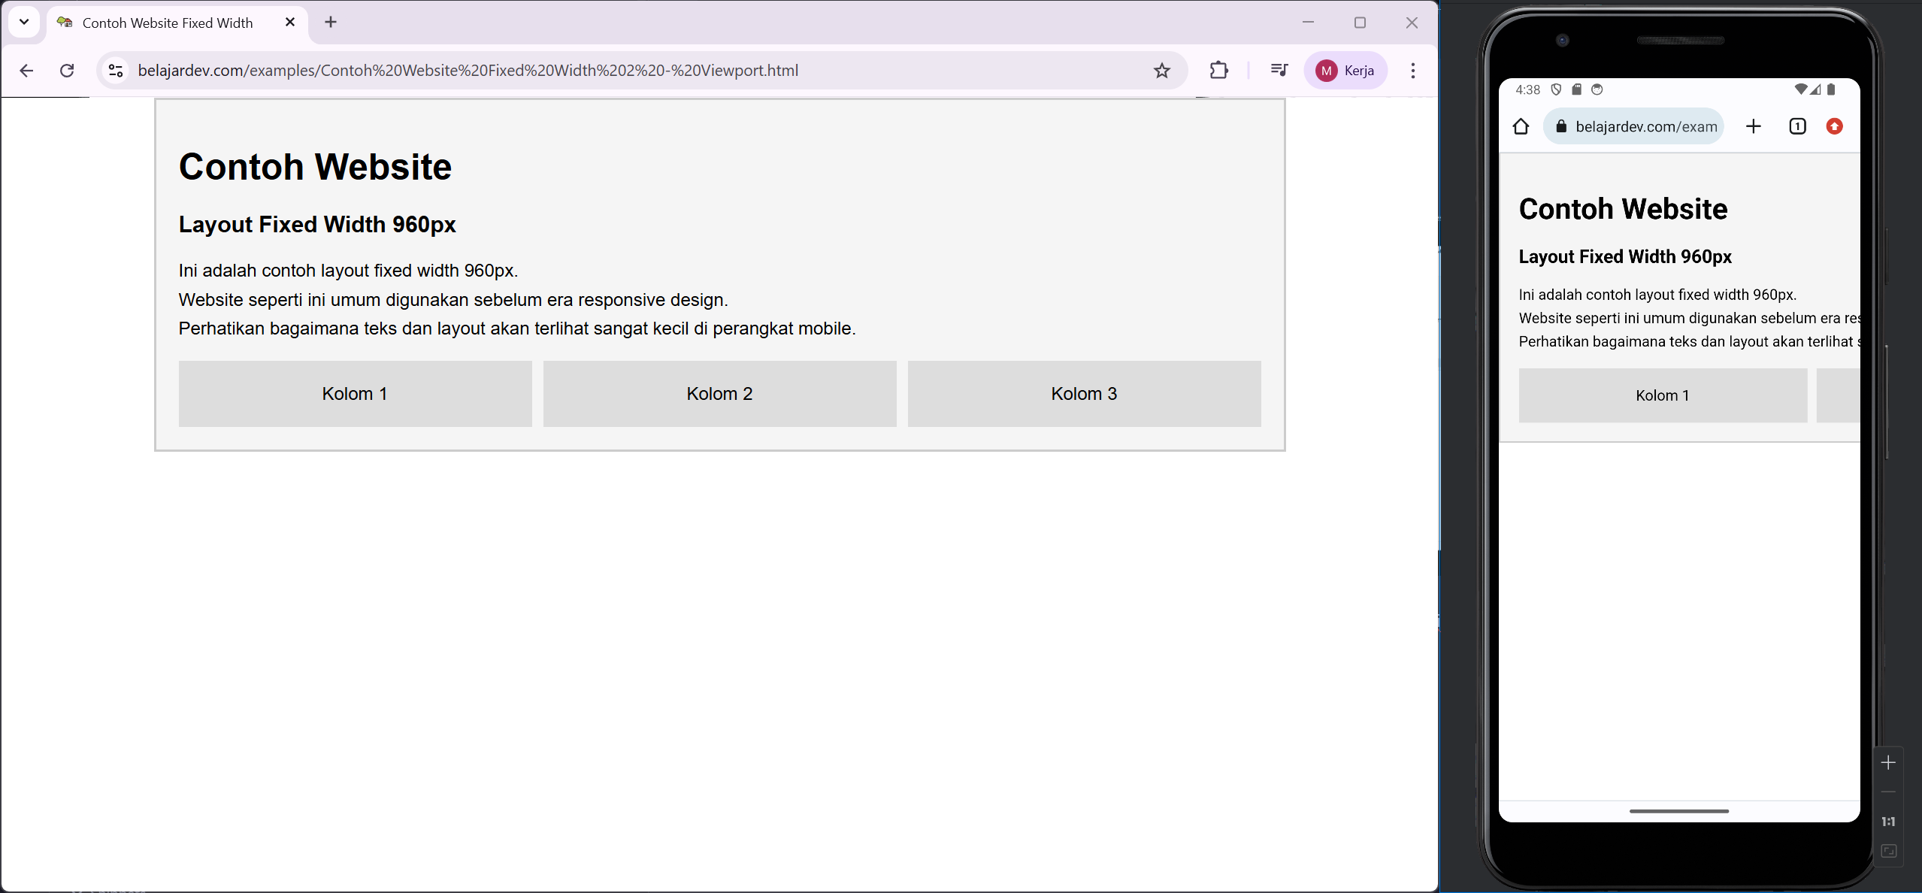
Task: Toggle the bookmark star for this page
Action: click(x=1161, y=70)
